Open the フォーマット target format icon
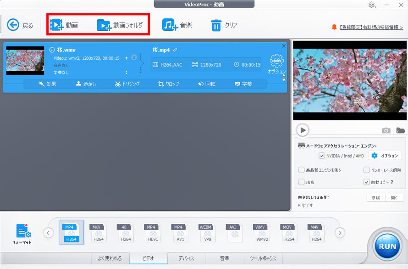This screenshot has height=269, width=408. [x=22, y=234]
